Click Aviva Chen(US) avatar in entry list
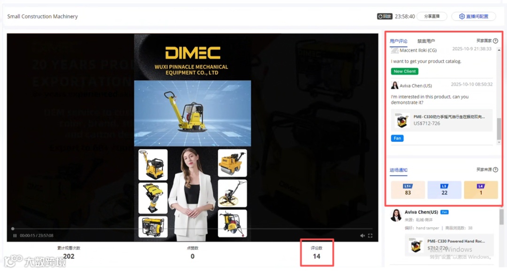Screen dimensions: 507x271 [x=396, y=215]
